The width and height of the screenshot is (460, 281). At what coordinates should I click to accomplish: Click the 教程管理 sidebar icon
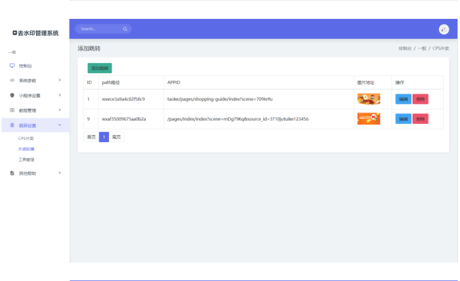click(x=12, y=111)
